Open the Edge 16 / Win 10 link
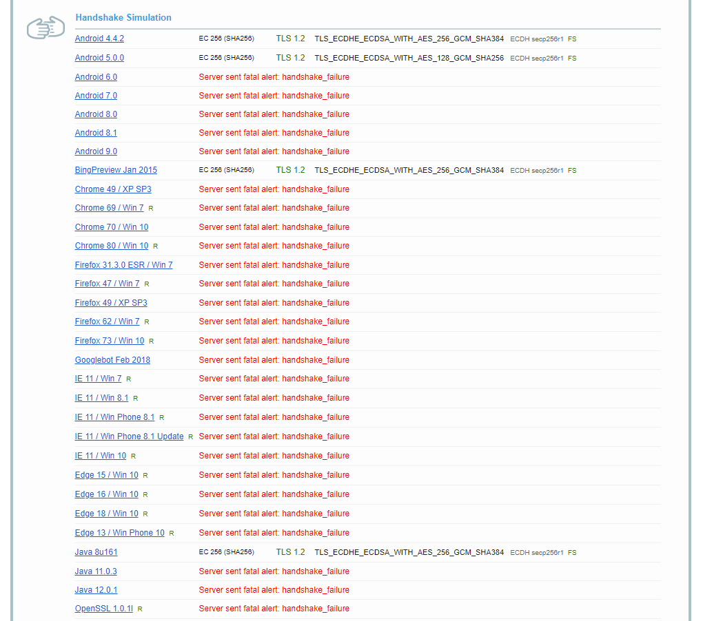The image size is (703, 621). [x=106, y=494]
